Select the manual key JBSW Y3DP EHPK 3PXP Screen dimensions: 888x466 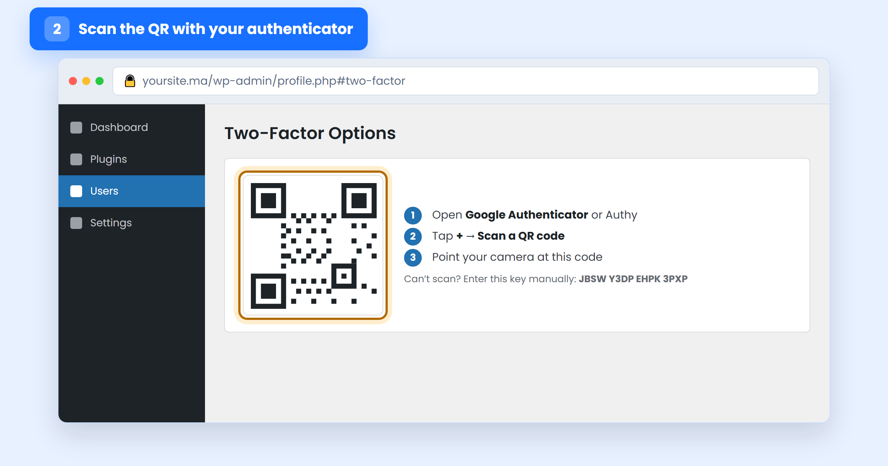coord(633,279)
